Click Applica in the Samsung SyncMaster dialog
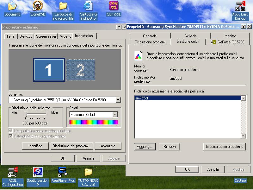Viewport: 253px width, 190px height. pos(238,169)
